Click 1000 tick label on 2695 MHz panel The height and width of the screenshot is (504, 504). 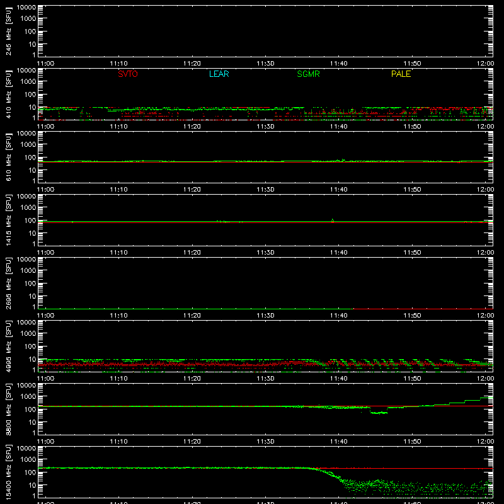28,271
